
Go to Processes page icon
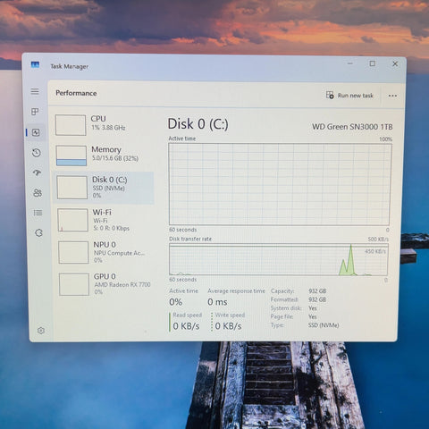coord(35,112)
